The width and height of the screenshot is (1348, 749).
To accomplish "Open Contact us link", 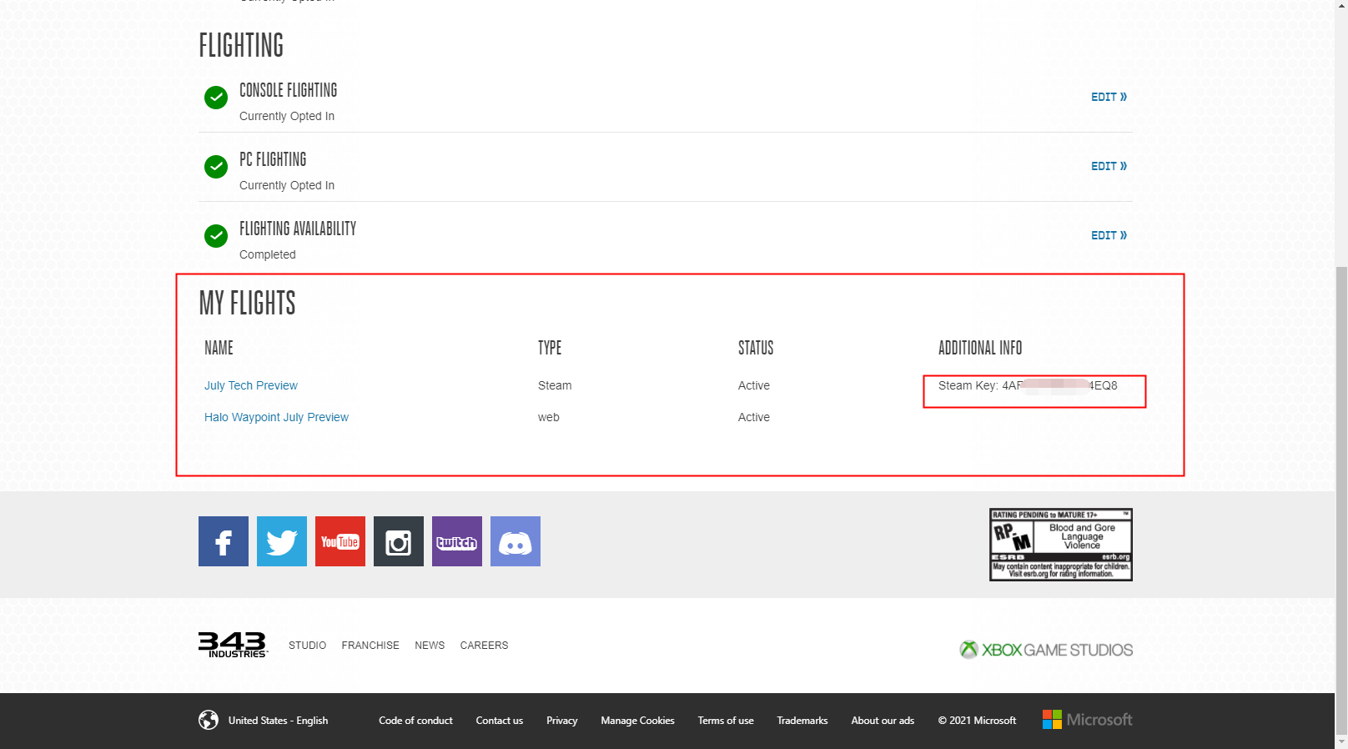I will point(500,721).
